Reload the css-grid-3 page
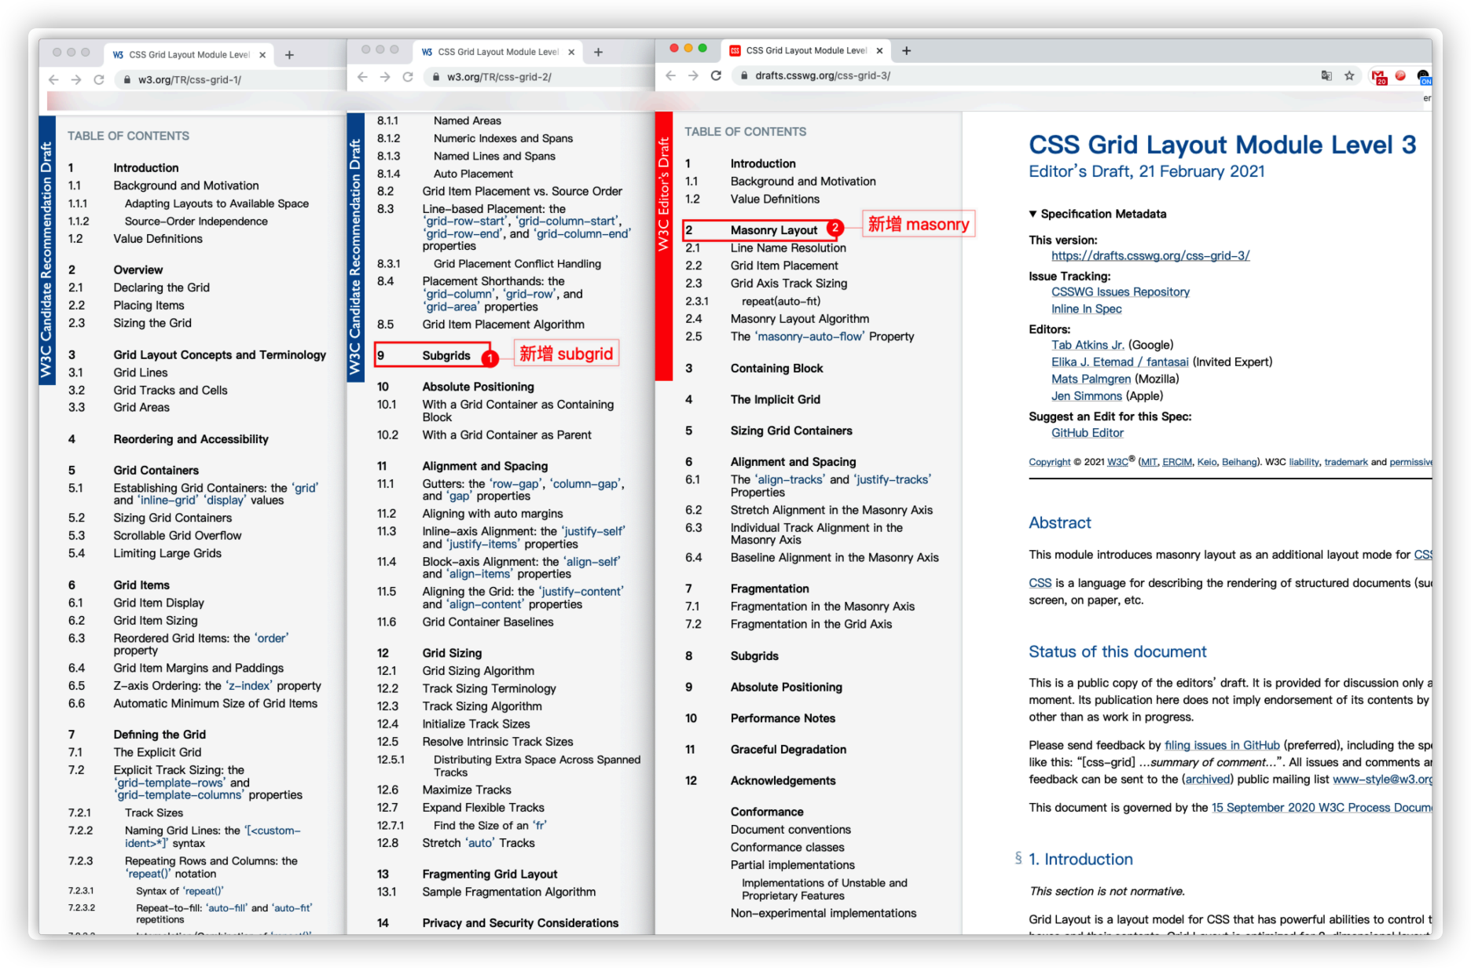The image size is (1471, 968). point(716,75)
